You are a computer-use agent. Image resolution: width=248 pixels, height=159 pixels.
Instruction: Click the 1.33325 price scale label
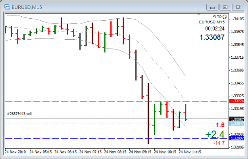237,96
